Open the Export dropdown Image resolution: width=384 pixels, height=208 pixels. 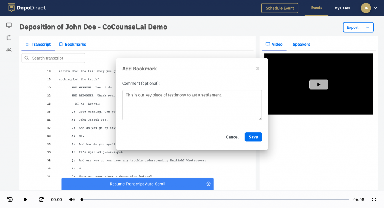(358, 27)
